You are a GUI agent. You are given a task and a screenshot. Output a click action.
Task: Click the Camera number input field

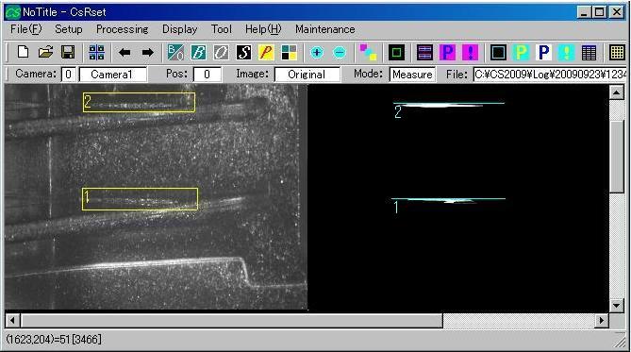click(69, 75)
